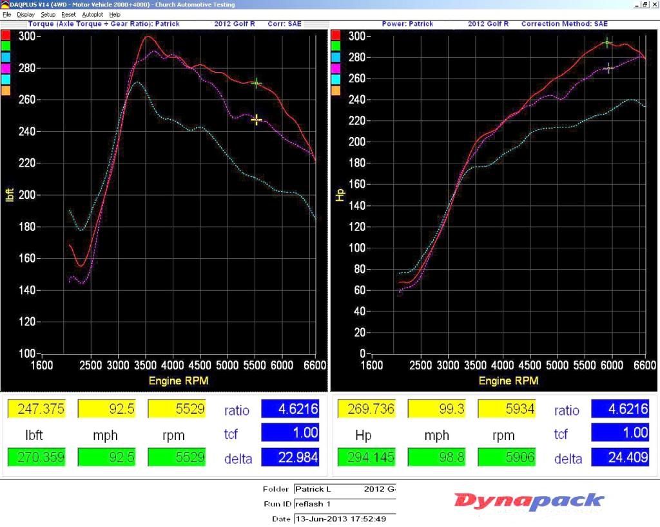Select orange trace swatch on torque chart

[6, 90]
